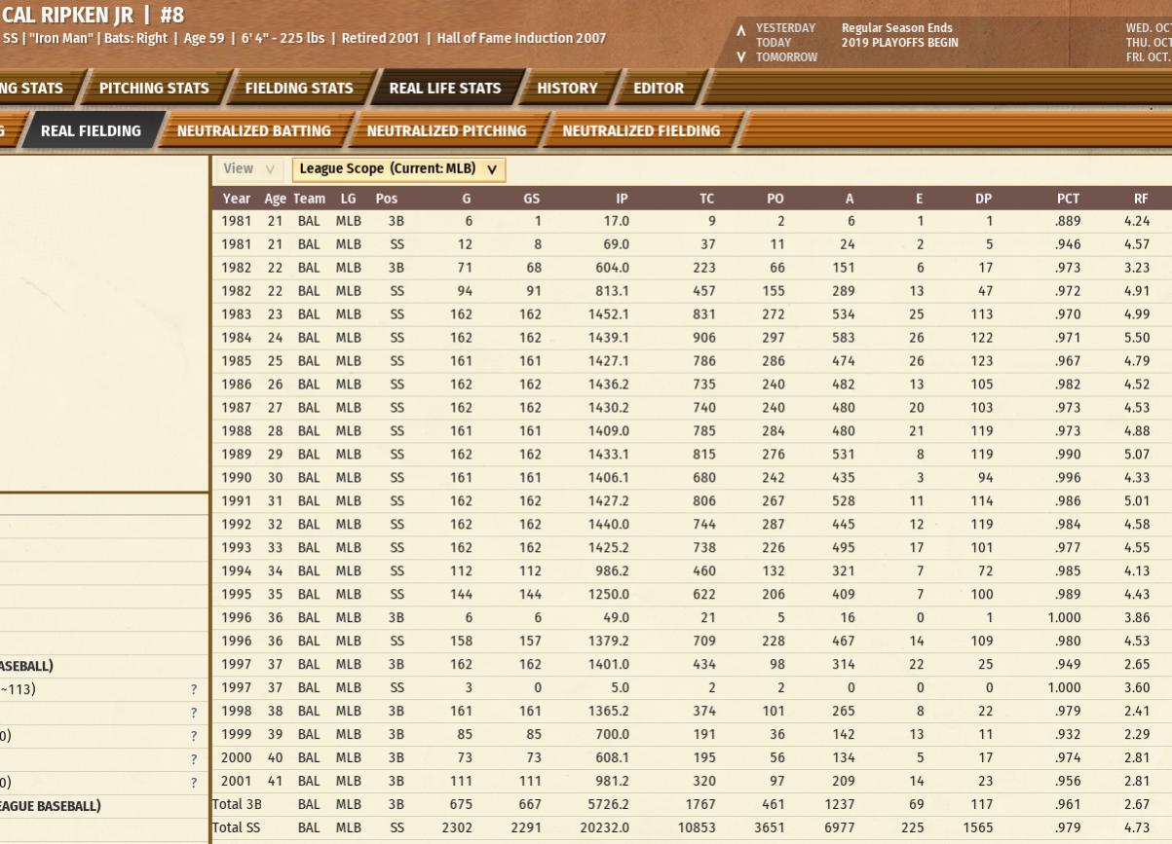
Task: Show the Neutralized Fielding sub-tab
Action: point(641,131)
